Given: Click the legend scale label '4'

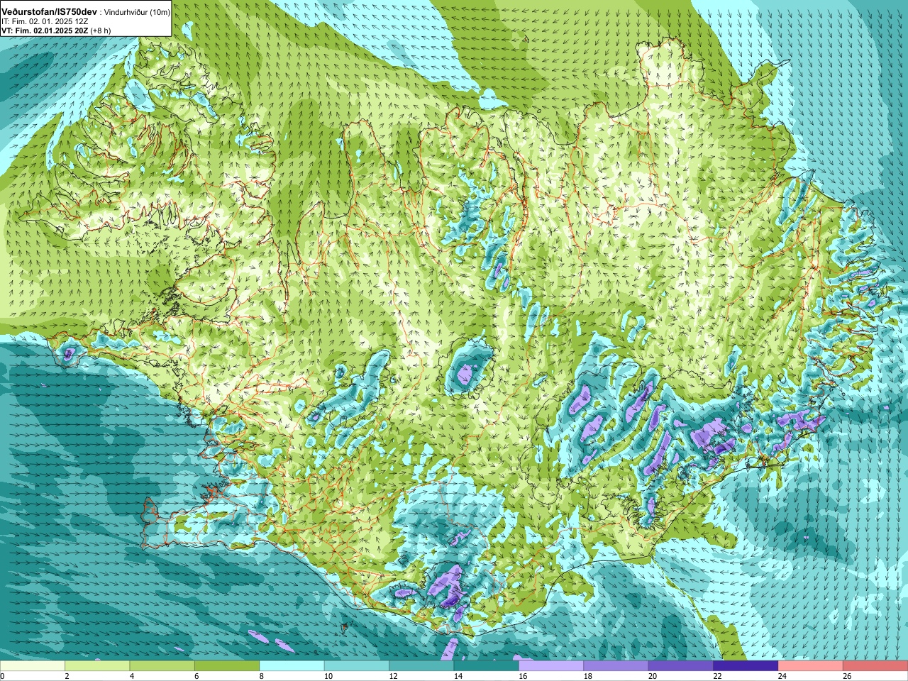Looking at the screenshot, I should 131,676.
